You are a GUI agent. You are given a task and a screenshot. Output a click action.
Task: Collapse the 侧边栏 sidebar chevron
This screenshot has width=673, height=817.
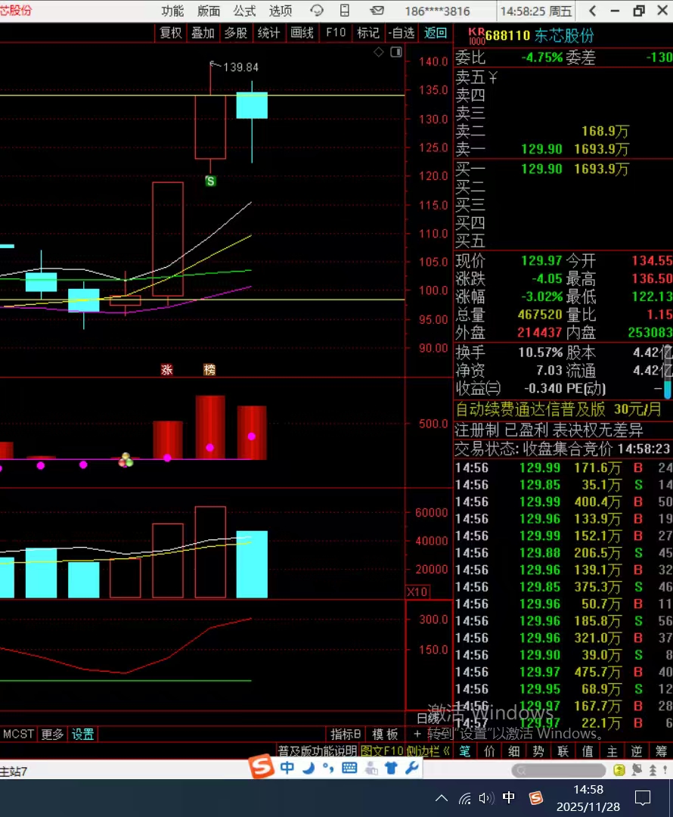pos(446,751)
